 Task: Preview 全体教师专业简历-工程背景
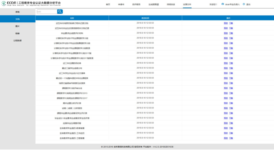coord(226,138)
